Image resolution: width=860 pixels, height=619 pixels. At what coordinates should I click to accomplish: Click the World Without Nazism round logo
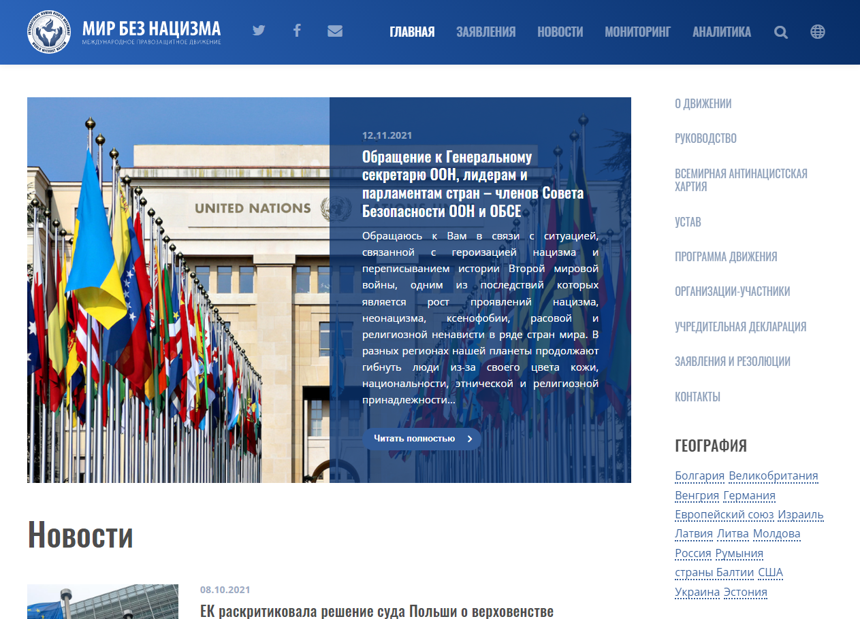[x=48, y=31]
